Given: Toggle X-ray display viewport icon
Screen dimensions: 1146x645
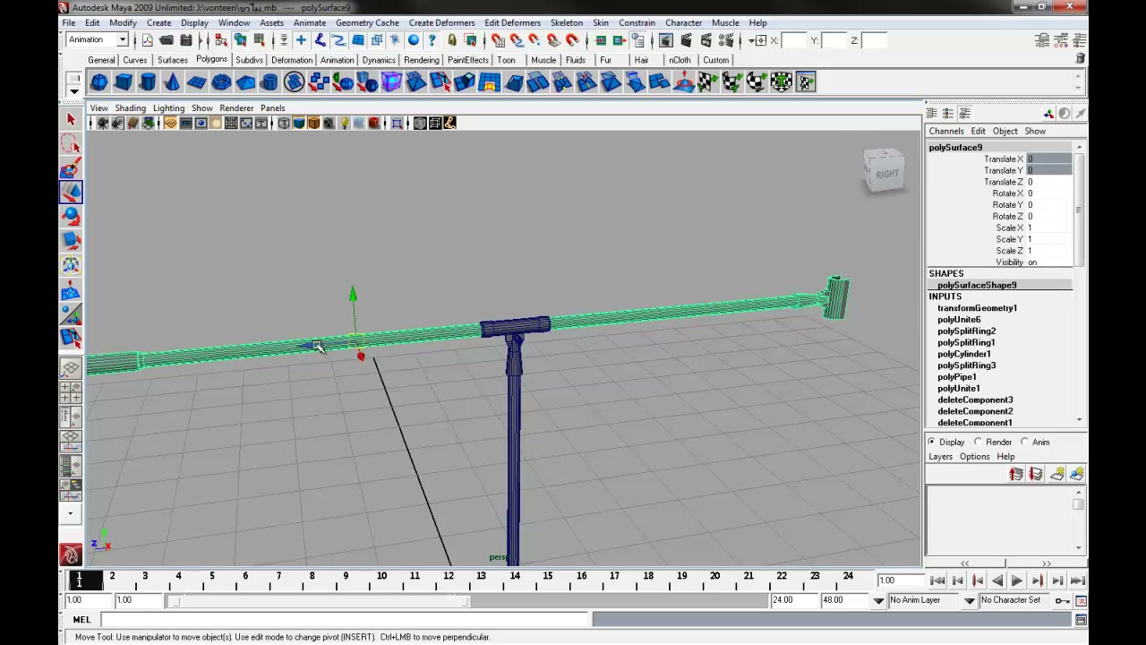Looking at the screenshot, I should click(x=419, y=123).
